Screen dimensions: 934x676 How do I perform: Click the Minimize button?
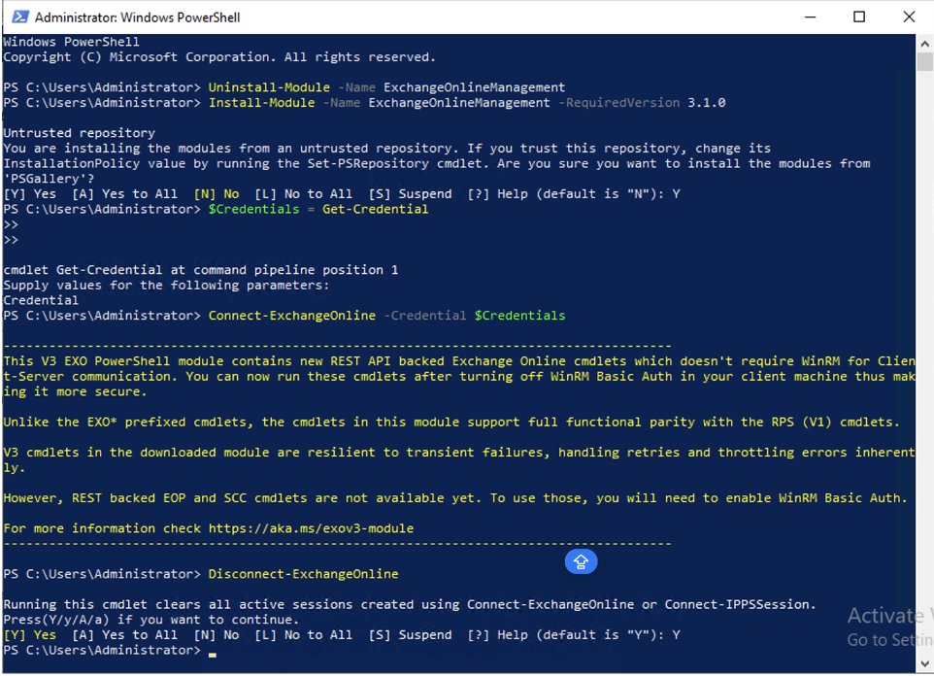point(810,17)
